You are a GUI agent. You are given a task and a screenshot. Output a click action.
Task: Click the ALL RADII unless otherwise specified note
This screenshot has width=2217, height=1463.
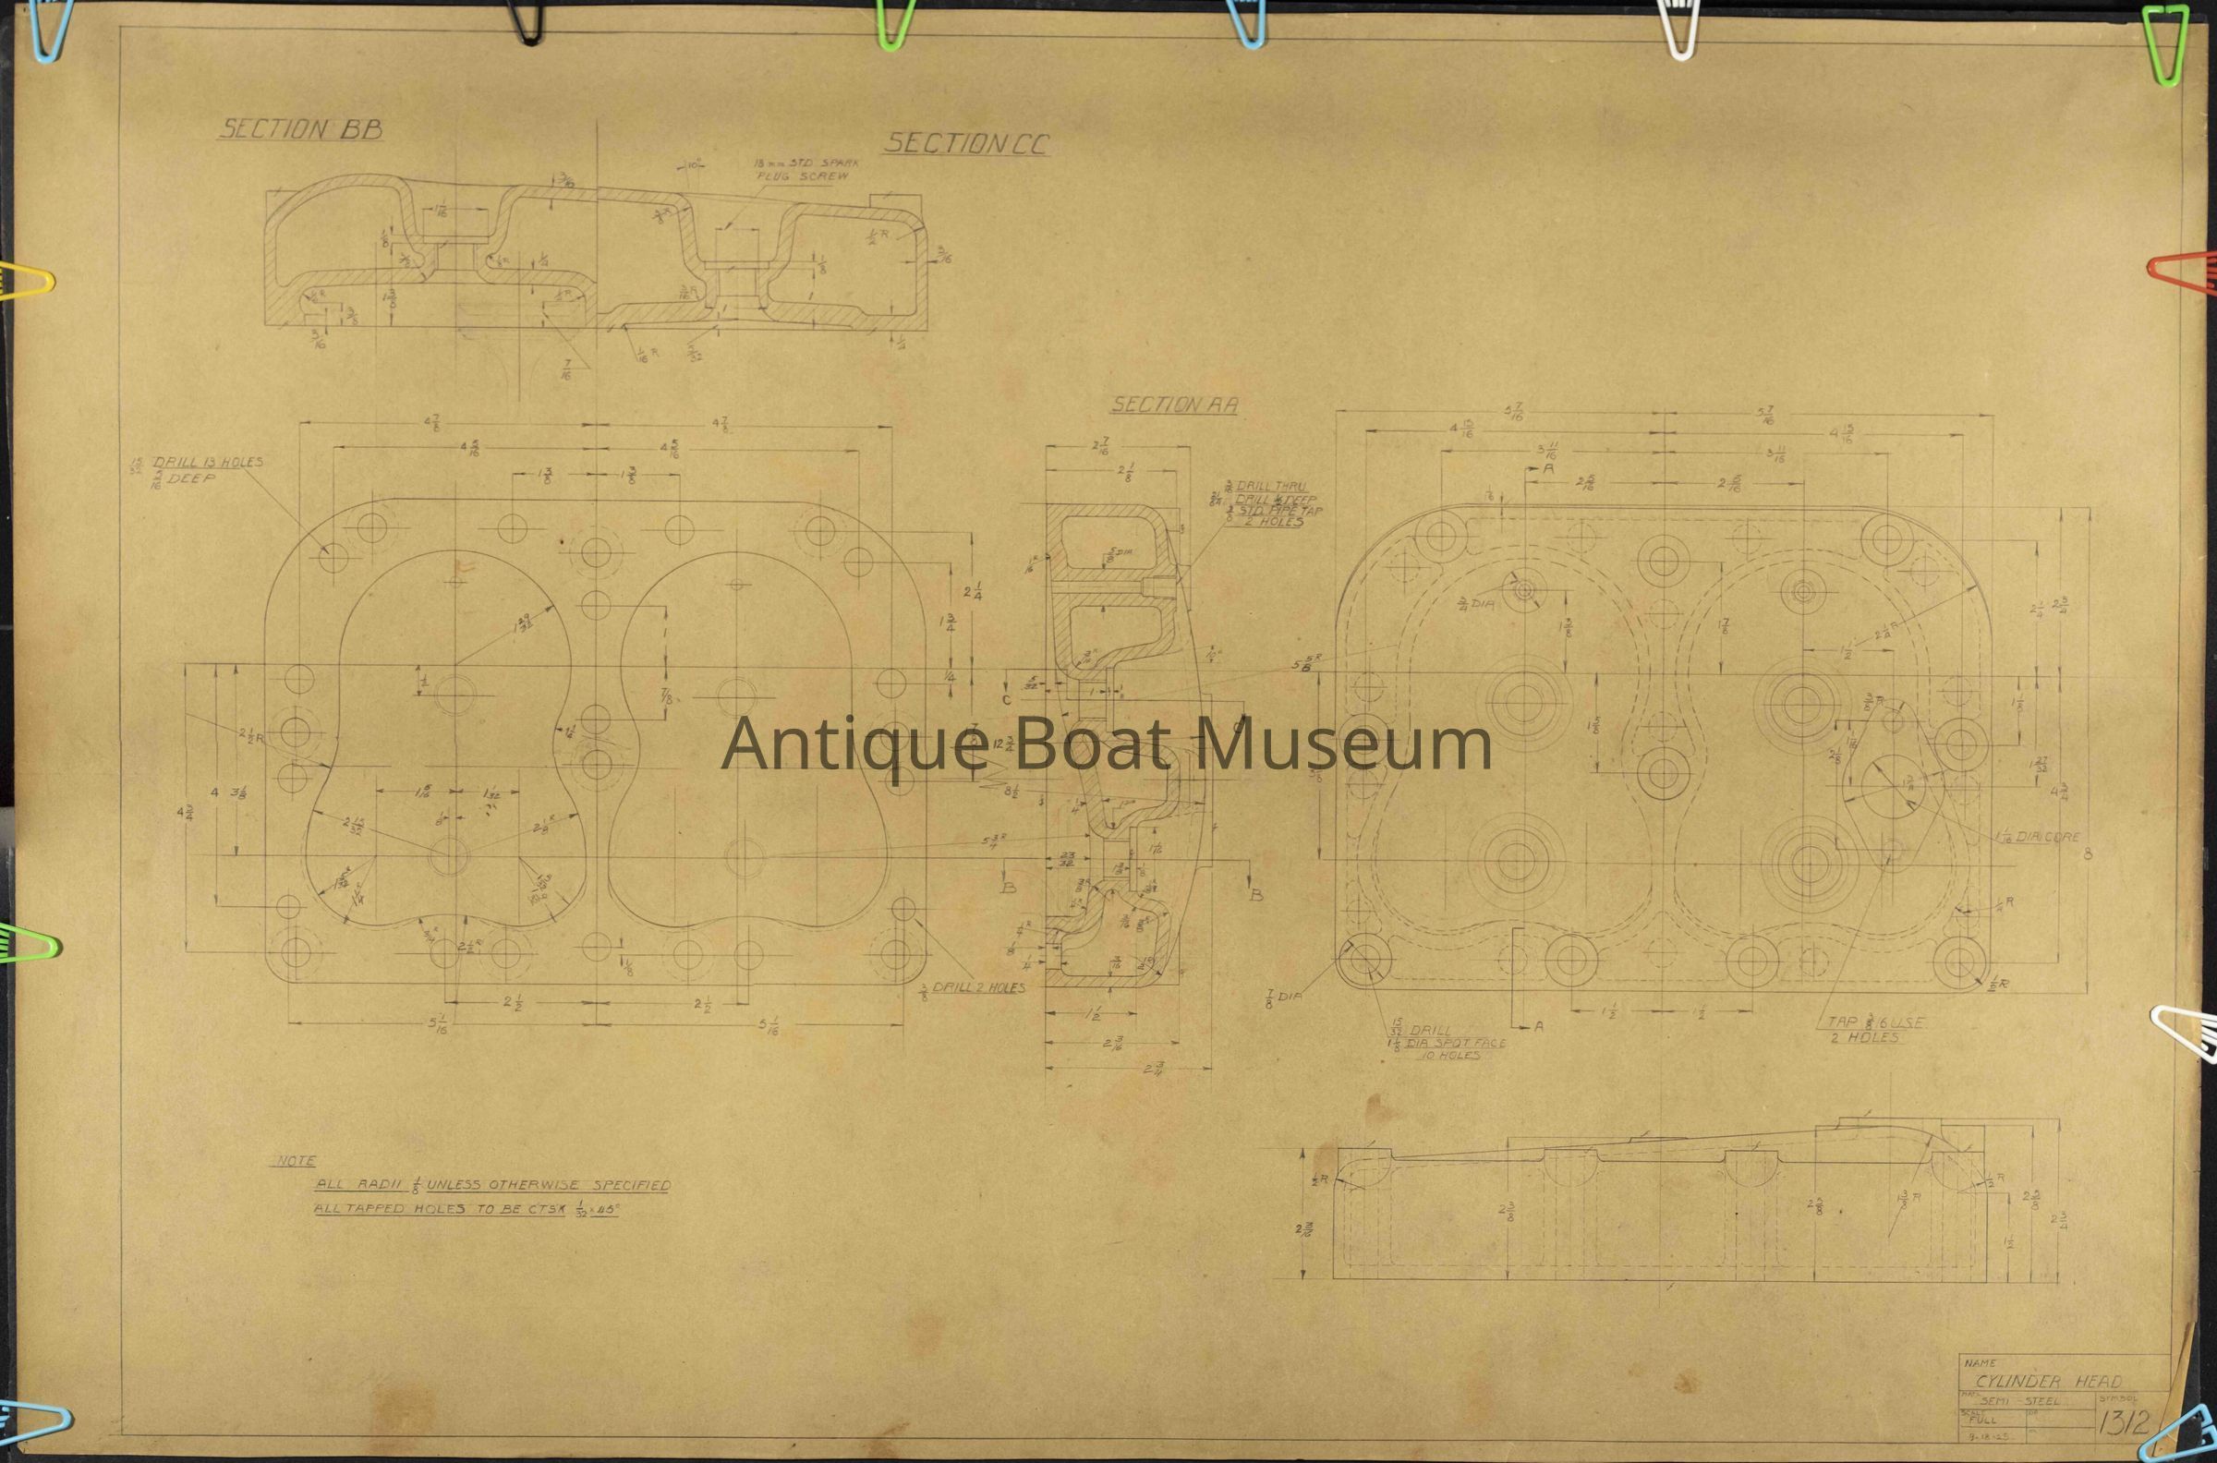491,1186
